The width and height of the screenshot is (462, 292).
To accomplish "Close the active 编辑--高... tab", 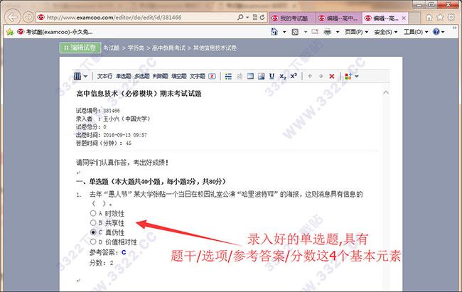I will click(x=404, y=18).
